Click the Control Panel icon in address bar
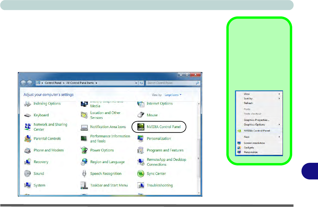 pos(38,83)
